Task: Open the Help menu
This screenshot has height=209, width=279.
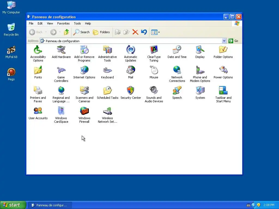Action: pos(88,23)
